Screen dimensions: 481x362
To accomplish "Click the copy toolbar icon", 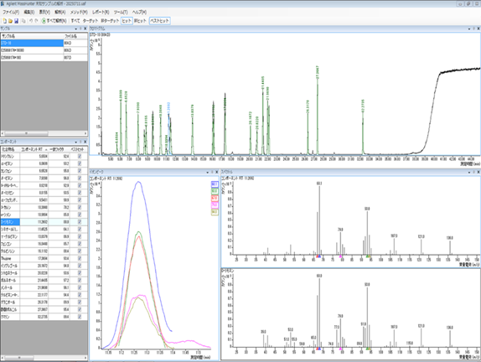I will [x=23, y=21].
